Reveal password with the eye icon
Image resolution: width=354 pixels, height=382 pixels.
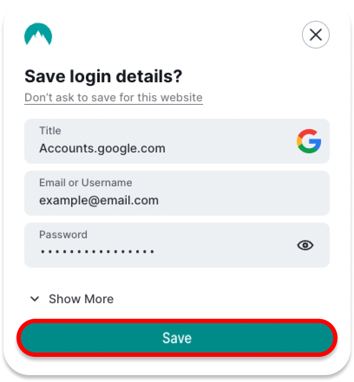click(305, 245)
